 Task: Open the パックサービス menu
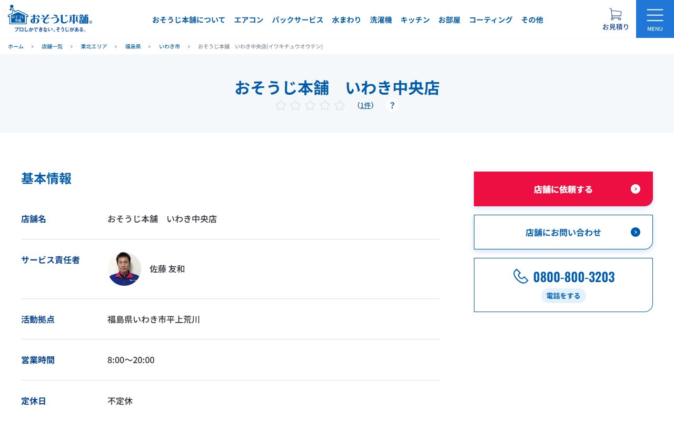click(298, 20)
